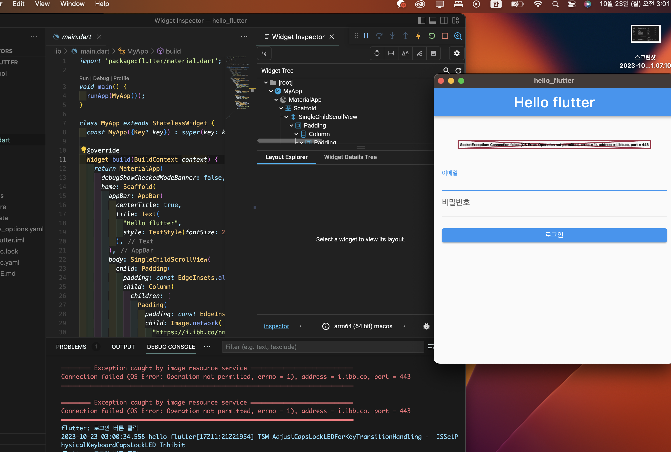Focus the 이메일 field in hello_flutter app
Image resolution: width=671 pixels, height=452 pixels.
[x=554, y=180]
